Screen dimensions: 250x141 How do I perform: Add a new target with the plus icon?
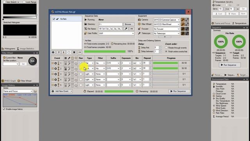(x=53, y=52)
